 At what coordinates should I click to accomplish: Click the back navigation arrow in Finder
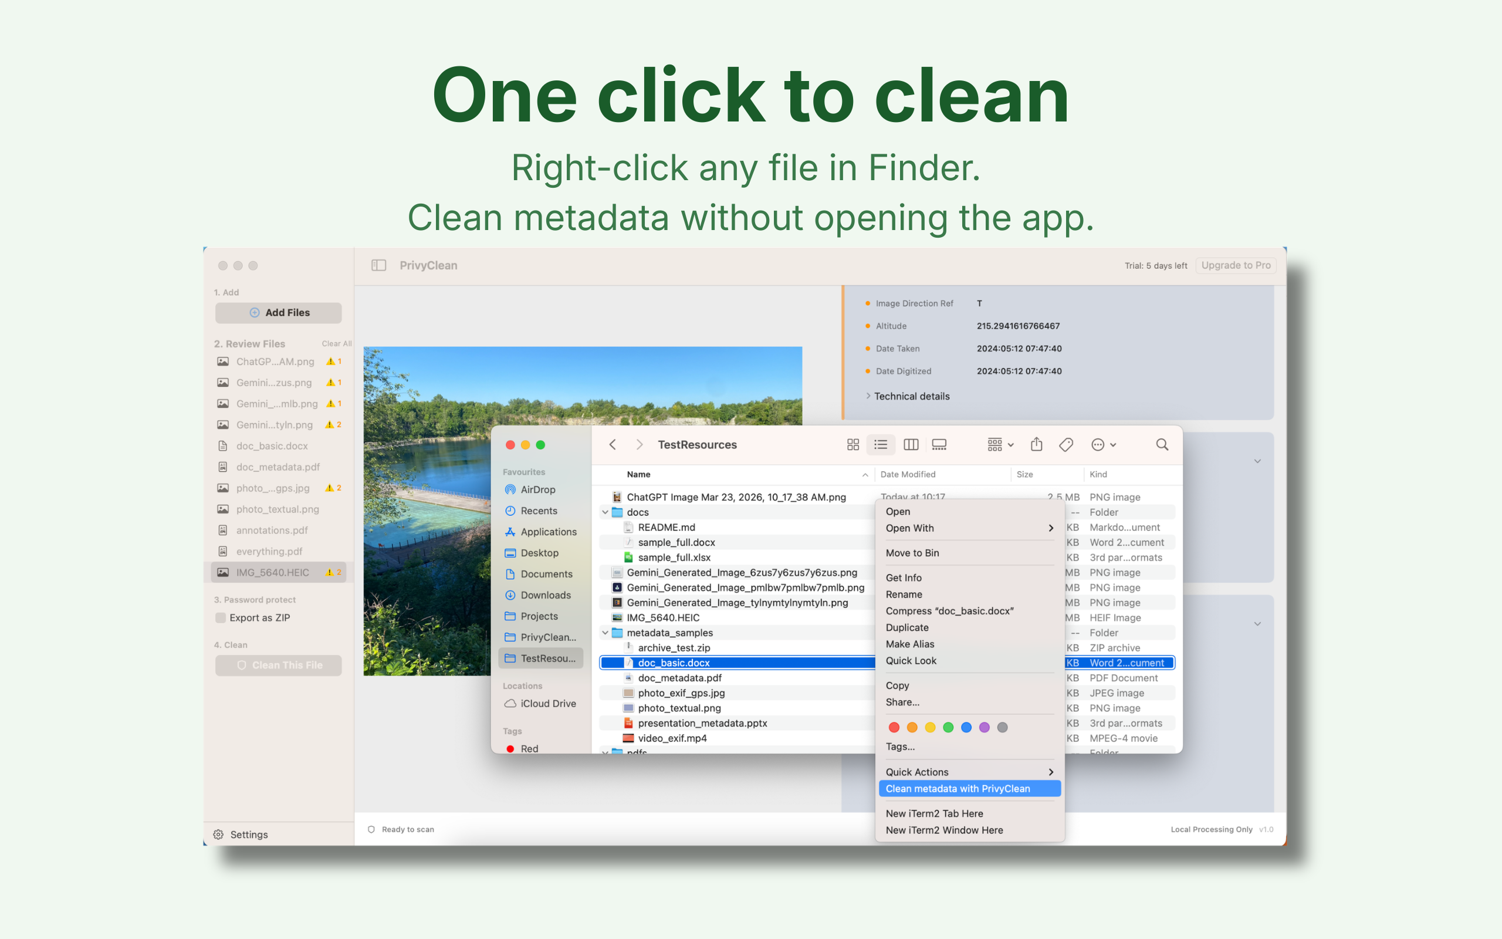click(x=613, y=445)
